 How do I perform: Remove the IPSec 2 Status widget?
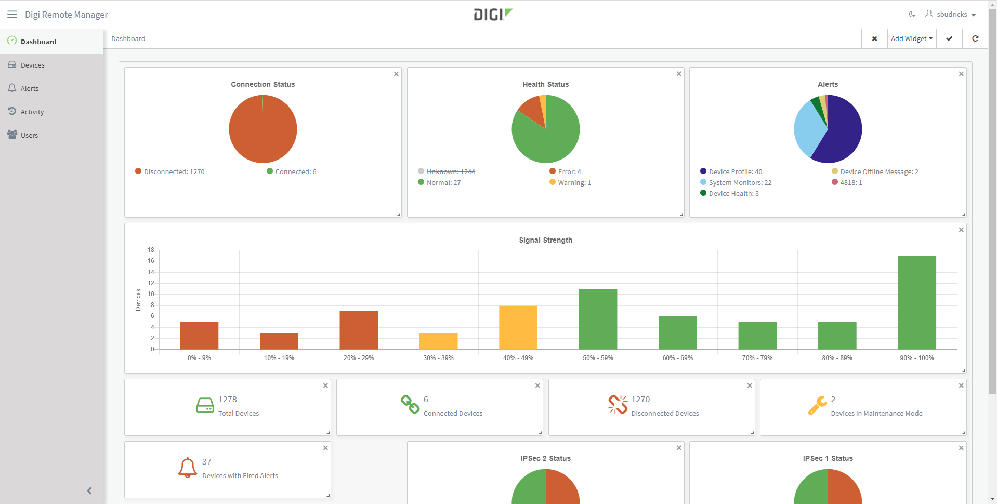pyautogui.click(x=679, y=448)
